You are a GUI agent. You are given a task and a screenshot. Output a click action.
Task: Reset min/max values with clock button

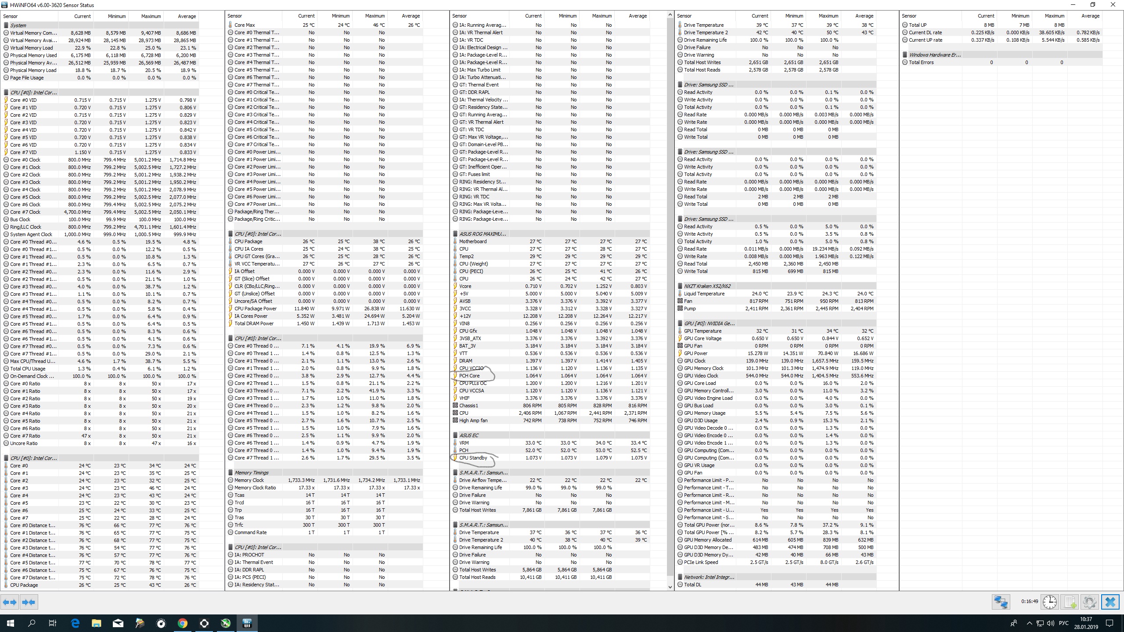pyautogui.click(x=1050, y=602)
